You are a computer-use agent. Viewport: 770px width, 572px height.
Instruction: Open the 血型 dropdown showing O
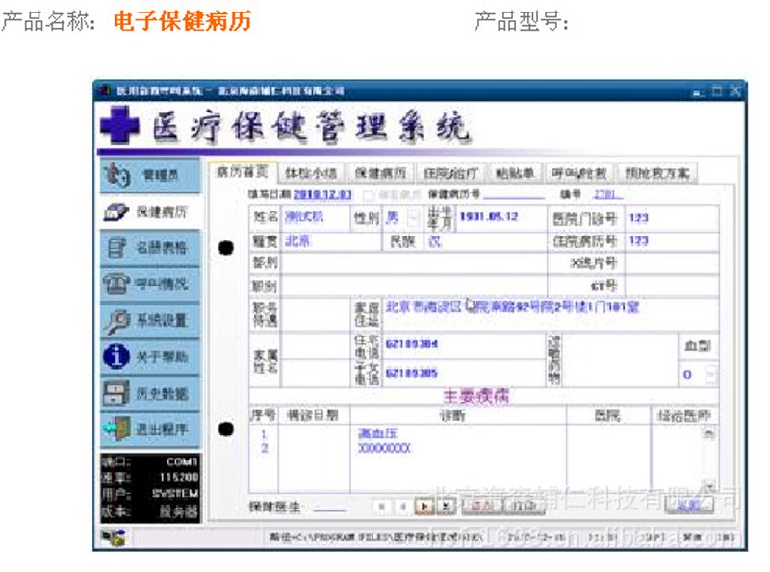710,375
